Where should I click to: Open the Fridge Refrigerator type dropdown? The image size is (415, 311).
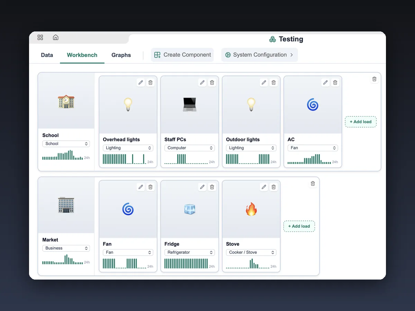[190, 252]
